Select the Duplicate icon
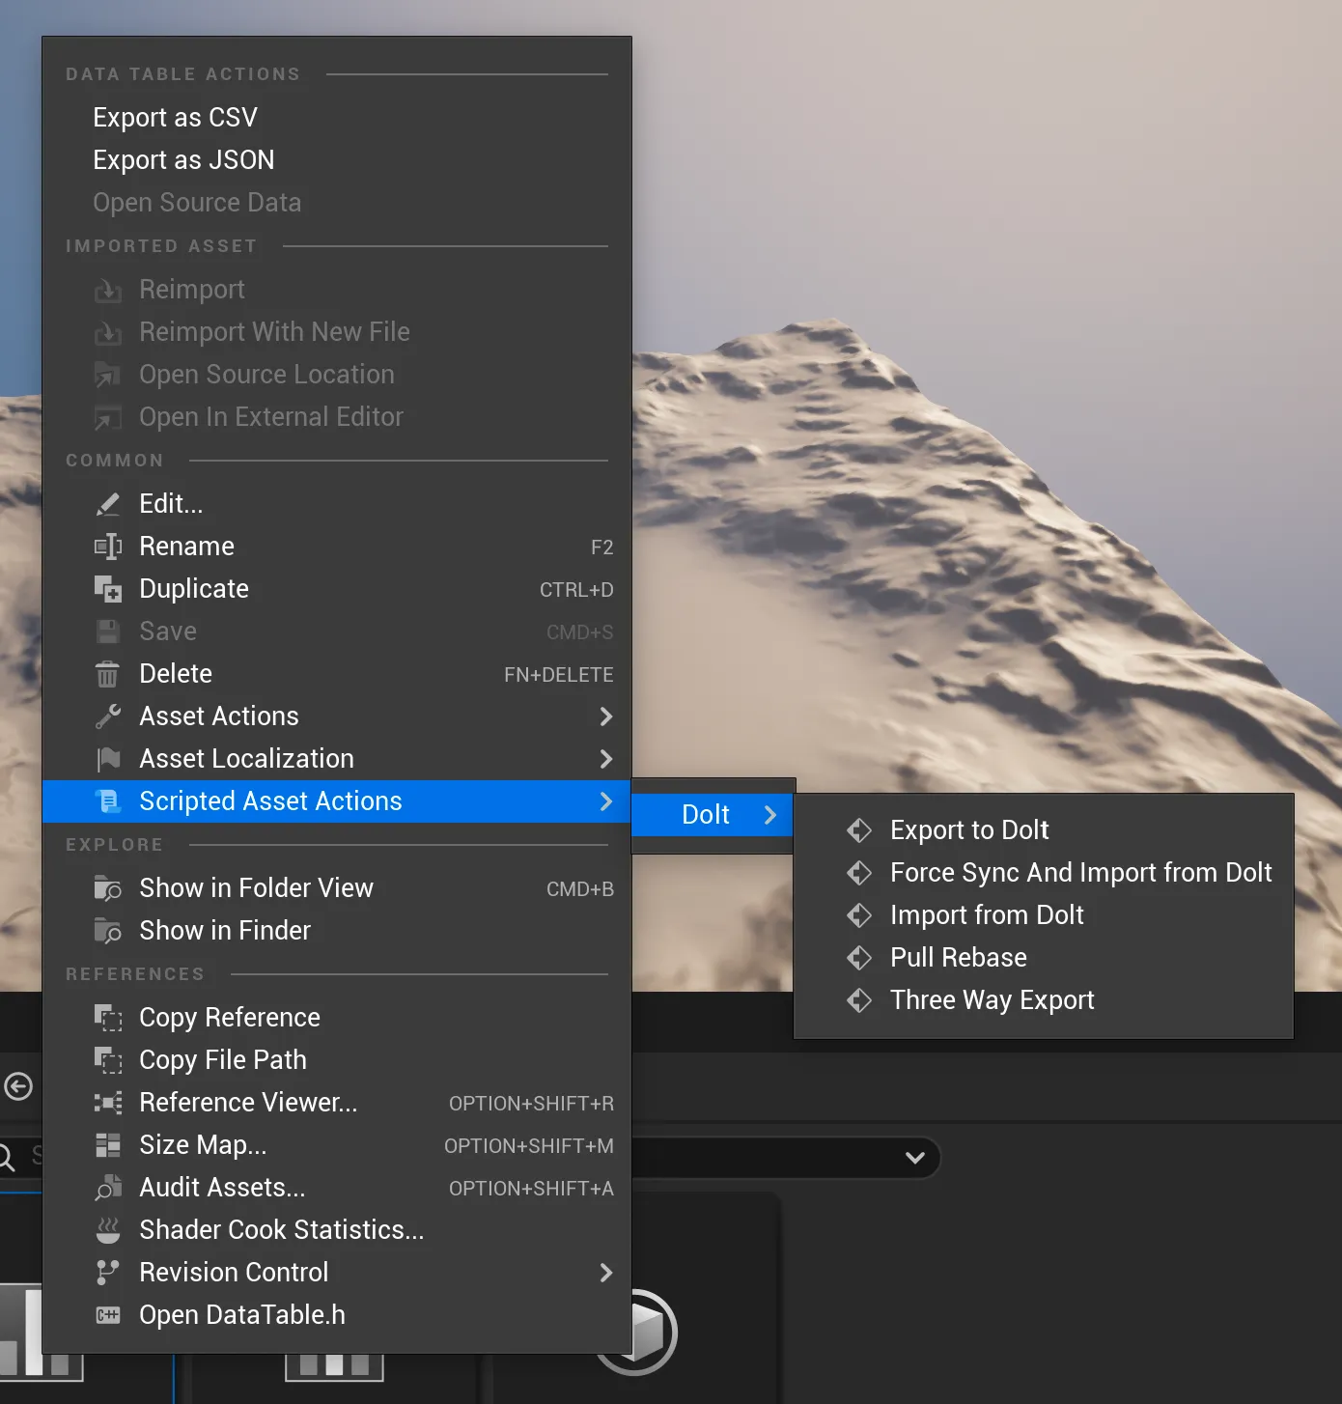Screen dimensions: 1342x1404 [109, 588]
